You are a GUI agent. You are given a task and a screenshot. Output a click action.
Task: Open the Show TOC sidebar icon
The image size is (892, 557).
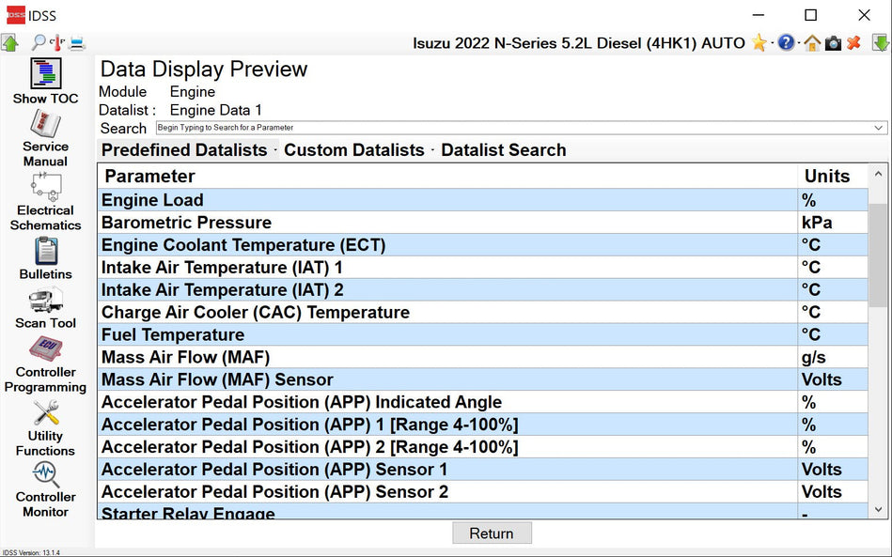click(45, 74)
